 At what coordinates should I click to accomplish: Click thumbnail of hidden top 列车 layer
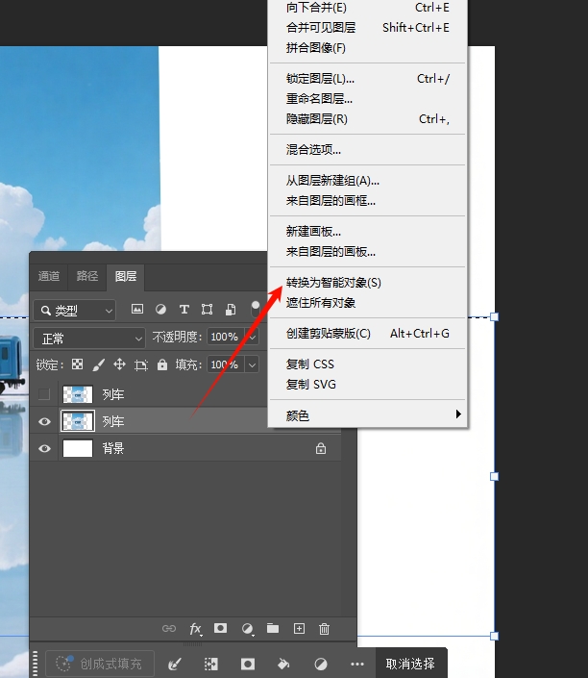click(x=78, y=394)
